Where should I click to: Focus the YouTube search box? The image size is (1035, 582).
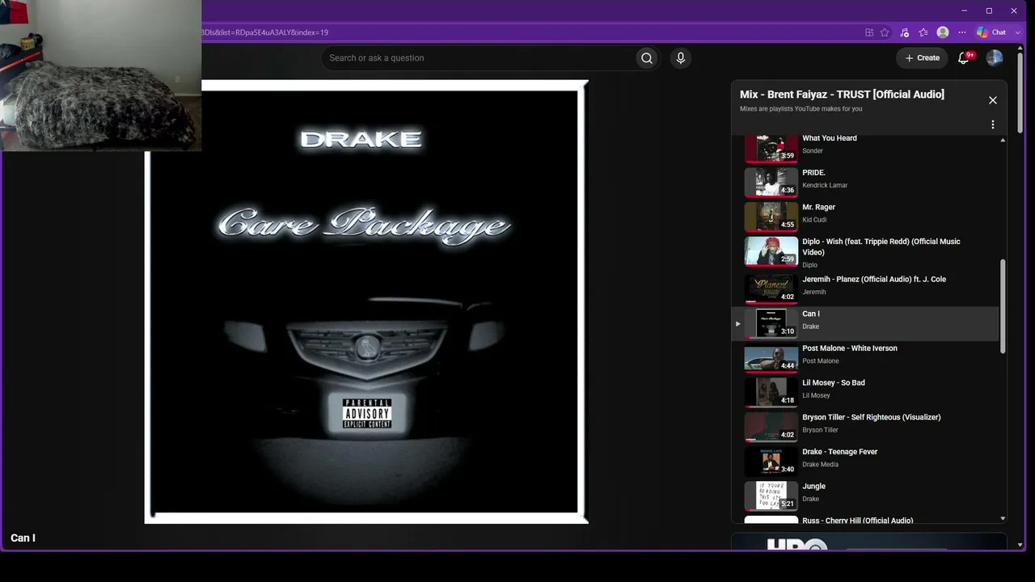tap(479, 58)
